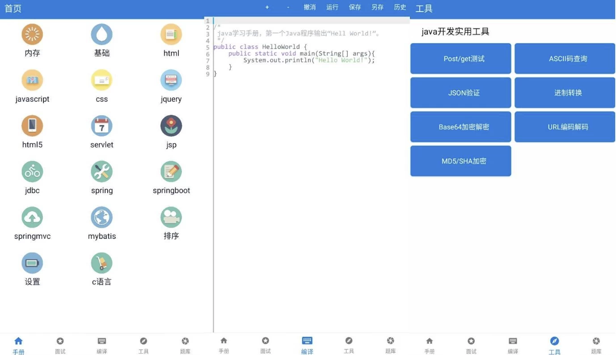
Task: Tap the 排序 video camera icon
Action: pyautogui.click(x=171, y=217)
